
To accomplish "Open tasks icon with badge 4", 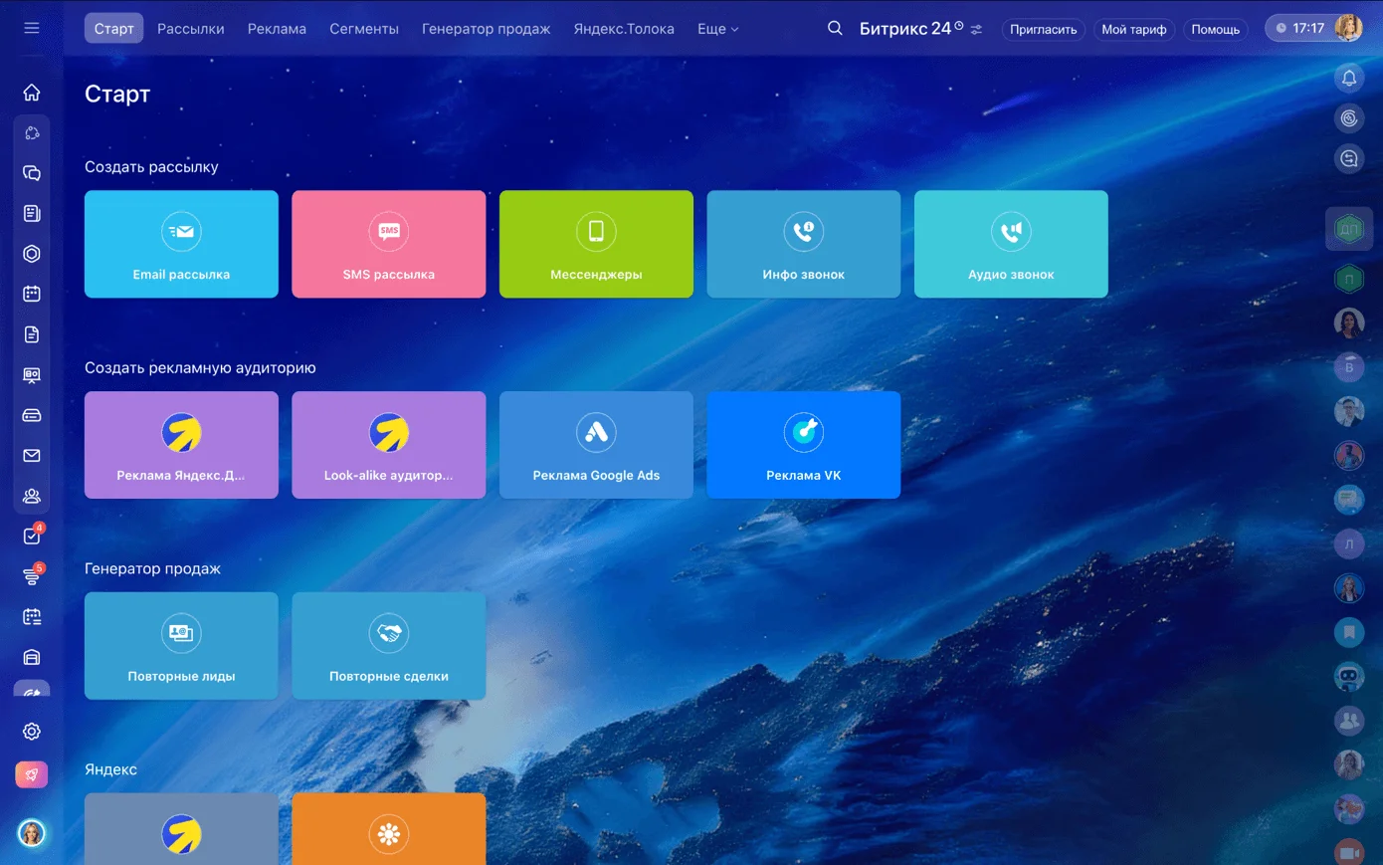I will [x=32, y=536].
